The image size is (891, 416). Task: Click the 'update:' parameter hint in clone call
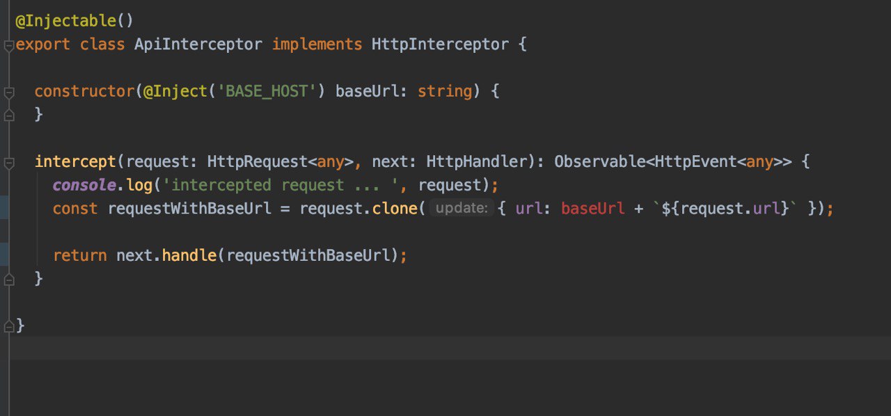462,208
